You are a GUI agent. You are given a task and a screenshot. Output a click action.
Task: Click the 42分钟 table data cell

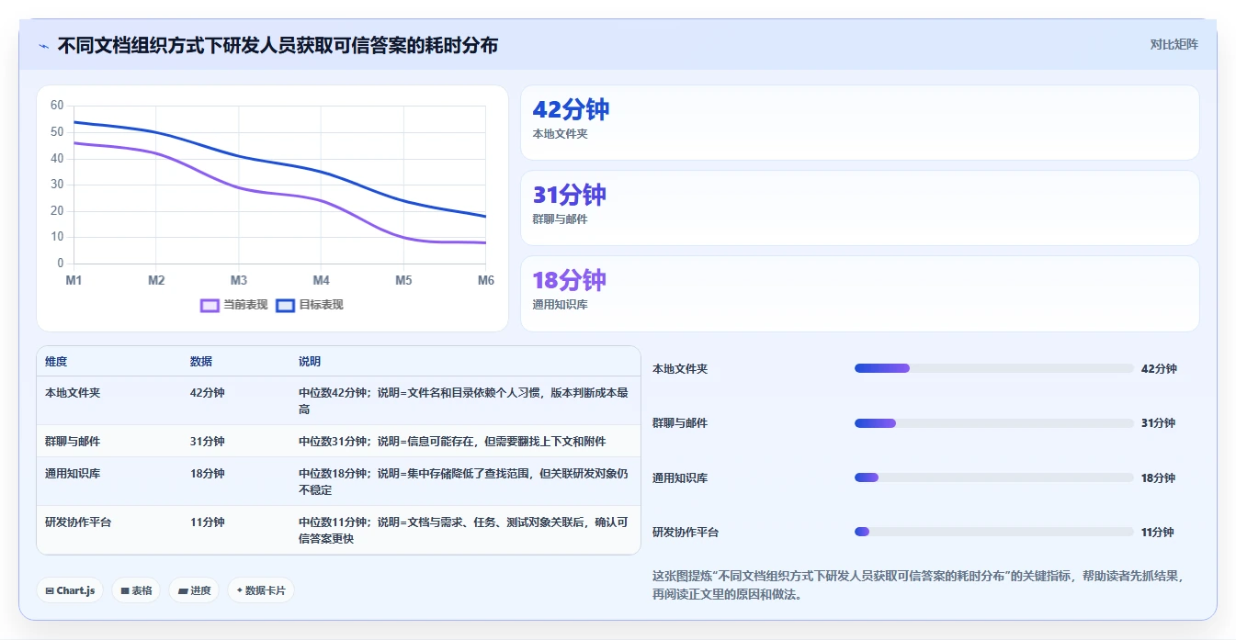[x=207, y=393]
